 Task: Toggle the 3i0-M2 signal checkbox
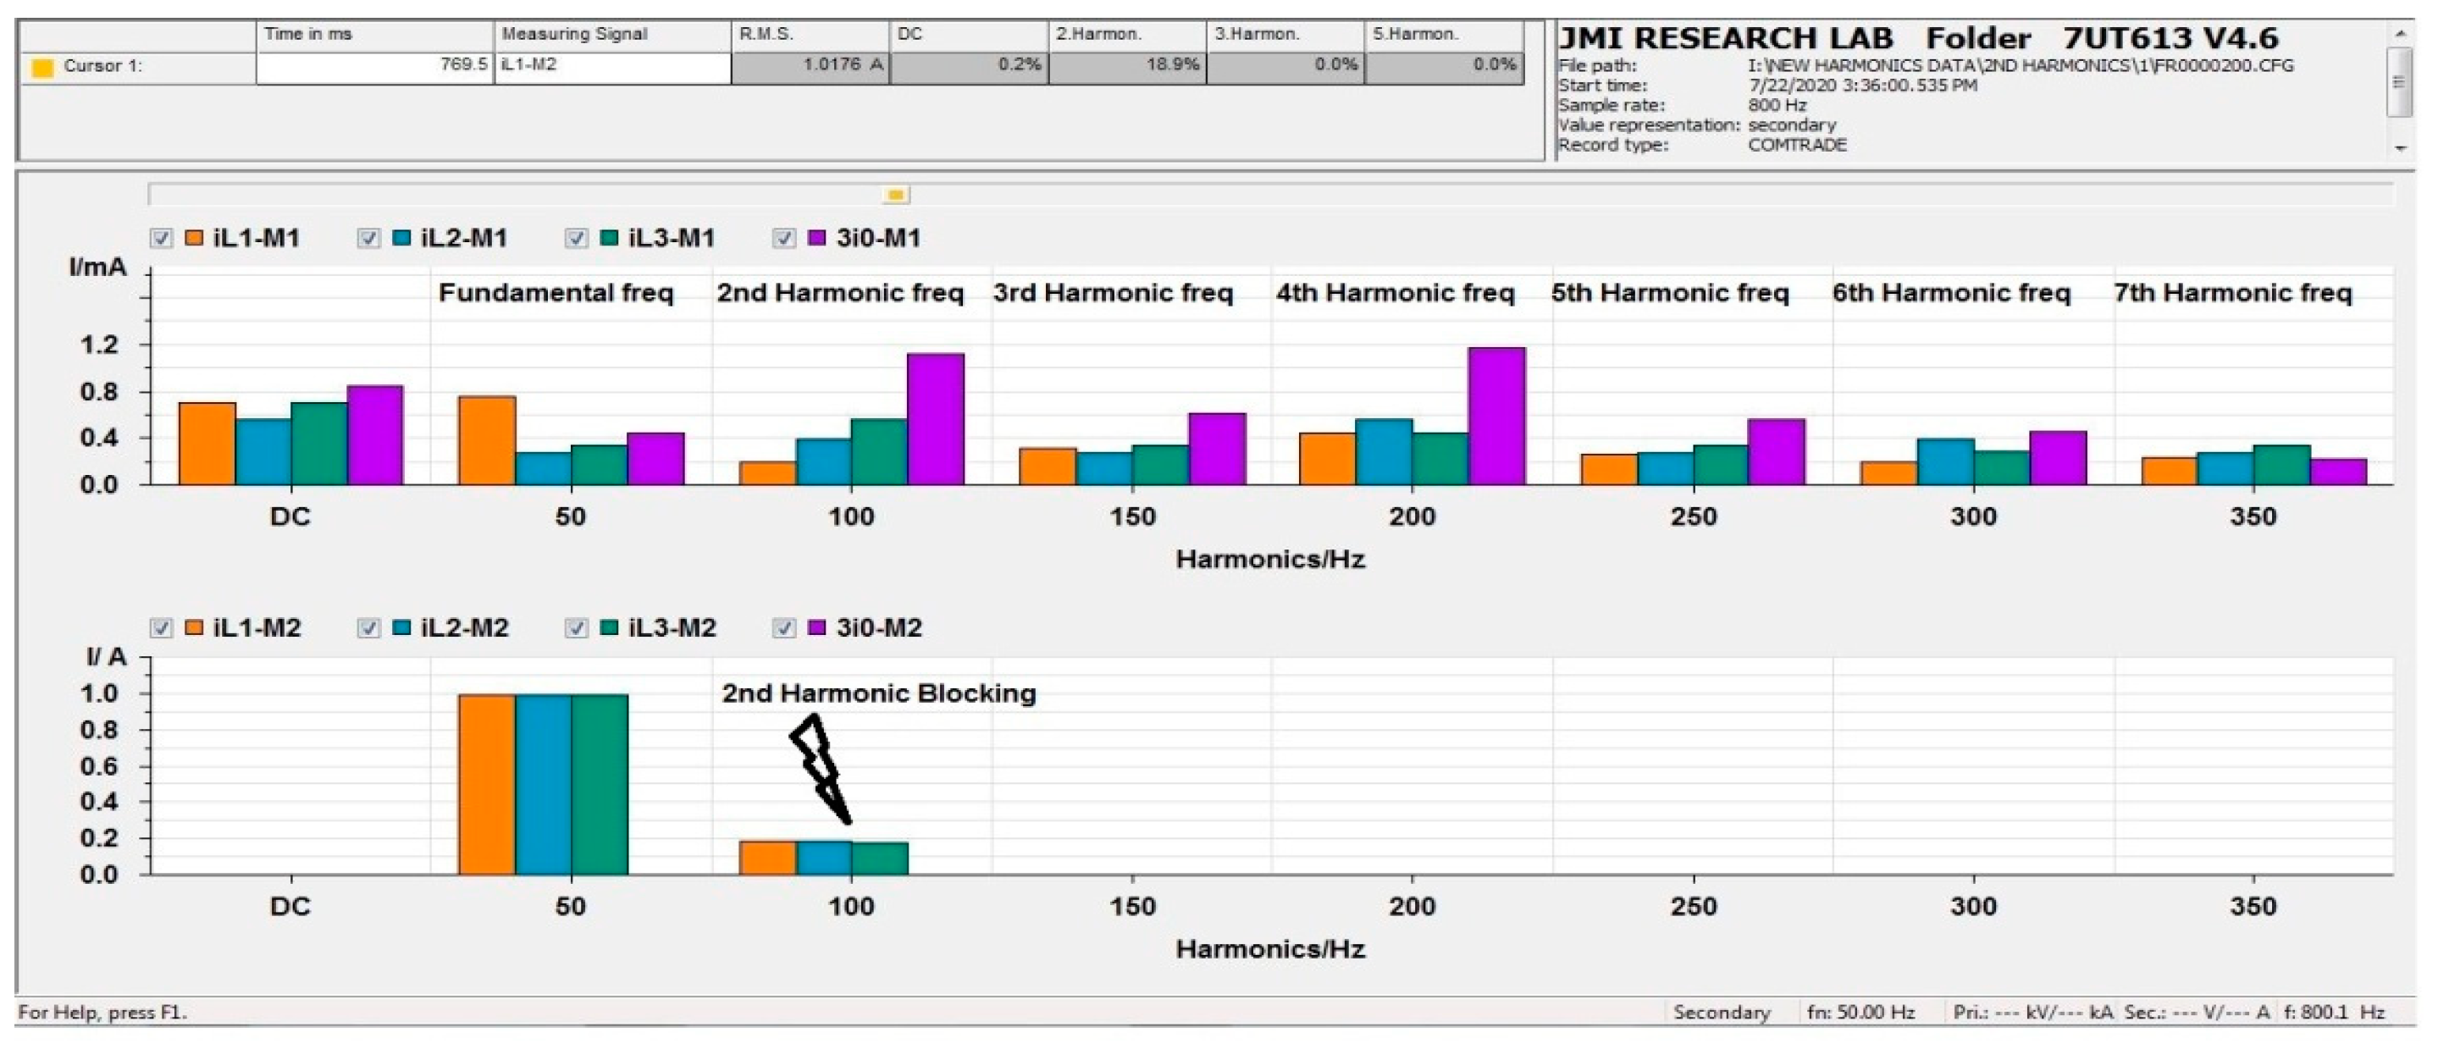[x=783, y=628]
